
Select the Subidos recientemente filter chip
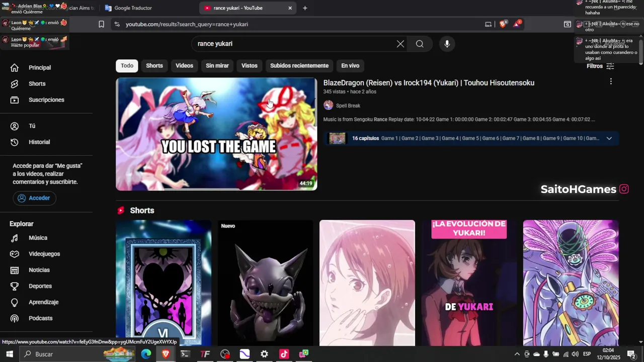tap(299, 65)
